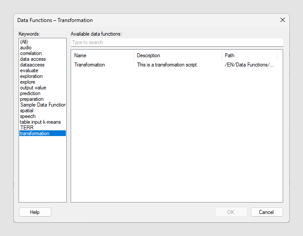Sort by the Name column header
This screenshot has height=236, width=303.
[102, 55]
